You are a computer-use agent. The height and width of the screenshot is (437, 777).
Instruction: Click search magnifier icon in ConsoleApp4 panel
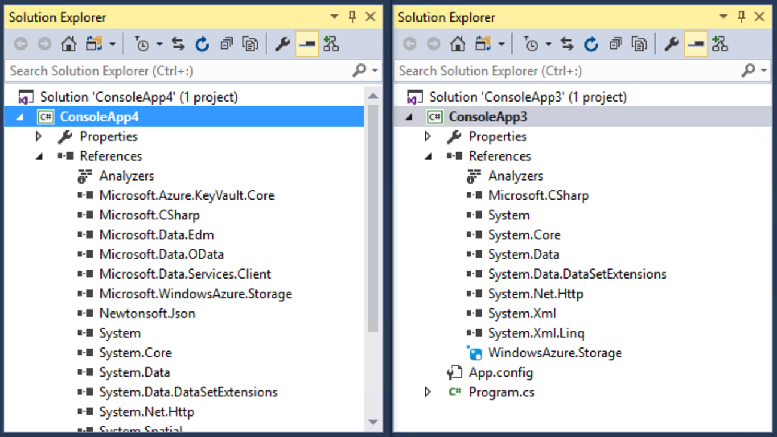click(x=359, y=71)
